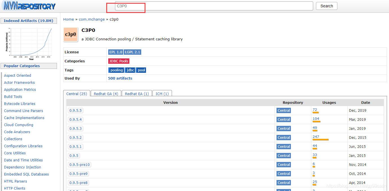Click the Indexed Artifacts (19.8M) header
The width and height of the screenshot is (389, 191).
click(x=29, y=21)
